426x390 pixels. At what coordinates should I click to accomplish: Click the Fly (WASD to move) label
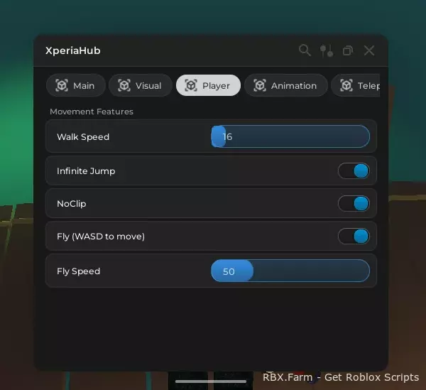[101, 236]
